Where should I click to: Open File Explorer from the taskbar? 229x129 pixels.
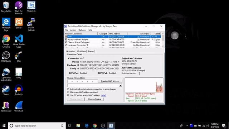pos(78,126)
